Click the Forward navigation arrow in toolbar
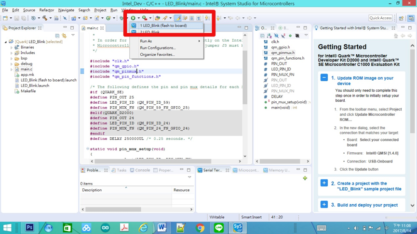Screen dimensions: 417x234 point(249,18)
